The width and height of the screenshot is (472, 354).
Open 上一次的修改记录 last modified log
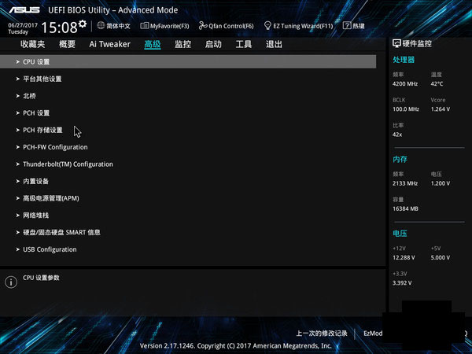coord(322,334)
